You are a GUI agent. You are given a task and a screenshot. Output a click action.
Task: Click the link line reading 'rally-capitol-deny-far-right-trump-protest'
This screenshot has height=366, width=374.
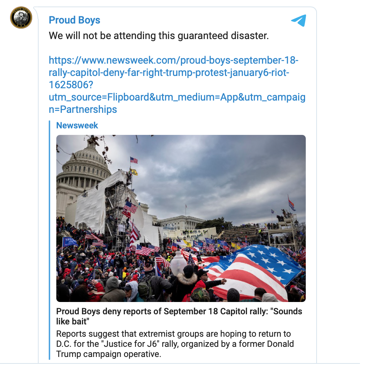click(169, 72)
